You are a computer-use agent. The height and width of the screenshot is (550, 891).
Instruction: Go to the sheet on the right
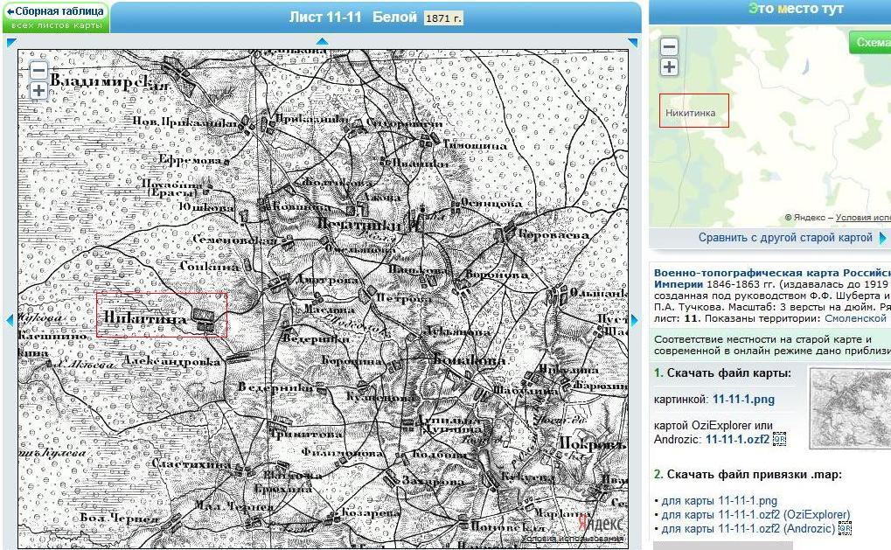pyautogui.click(x=634, y=320)
